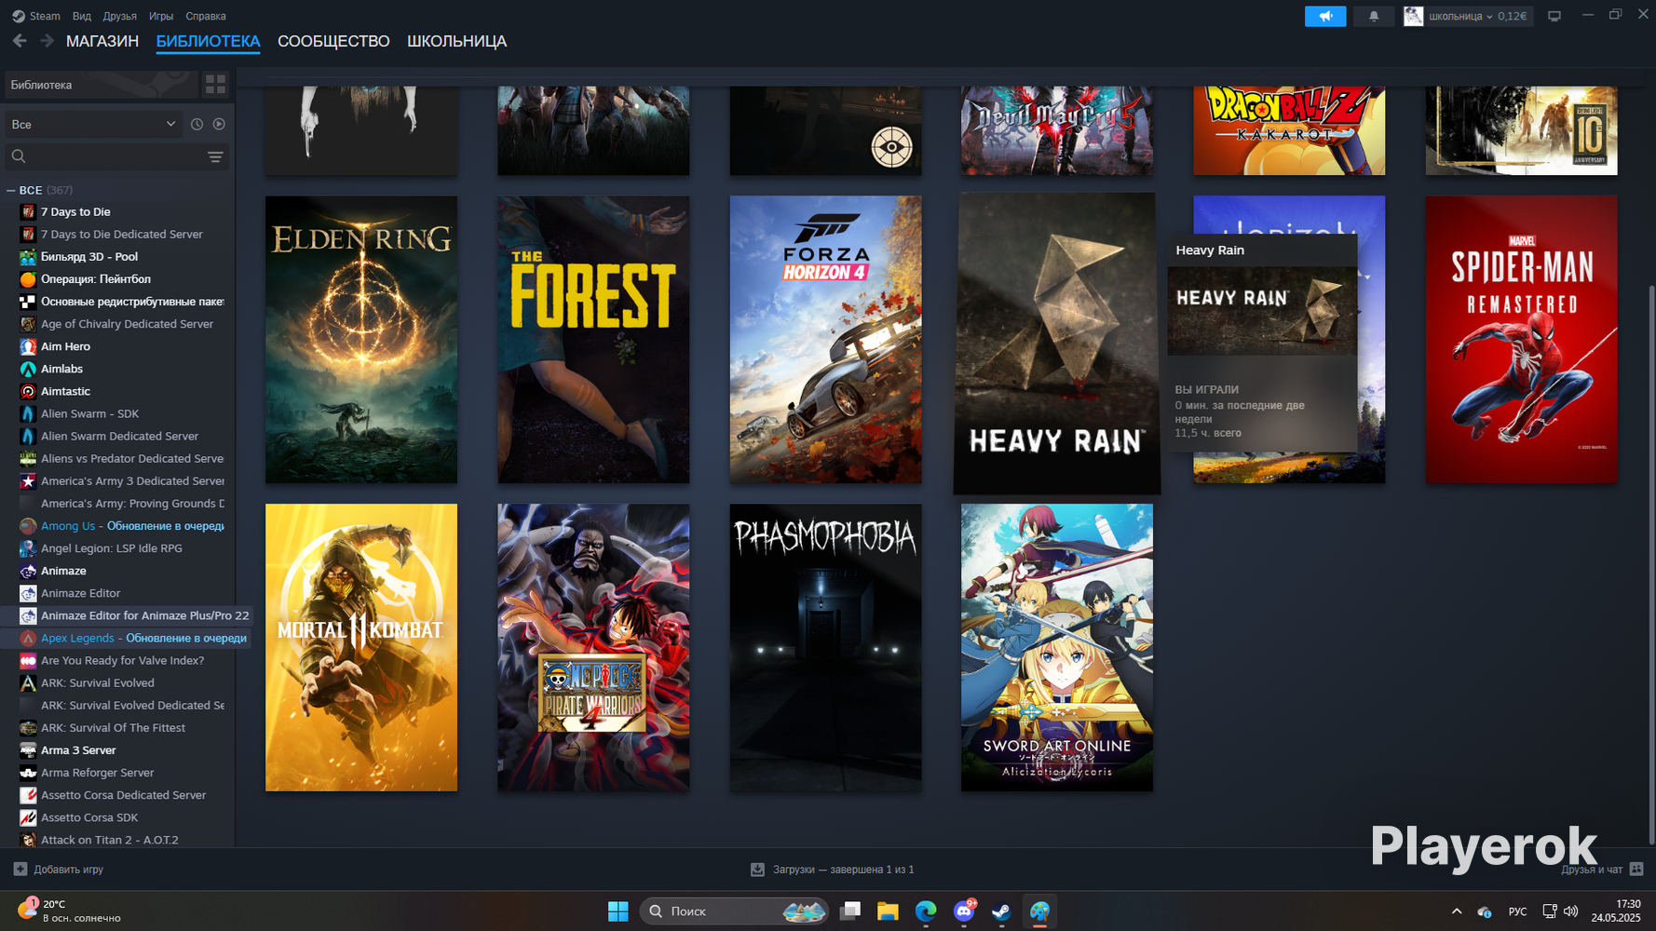Open advanced filter options icon
Viewport: 1656px width, 931px height.
(x=215, y=156)
